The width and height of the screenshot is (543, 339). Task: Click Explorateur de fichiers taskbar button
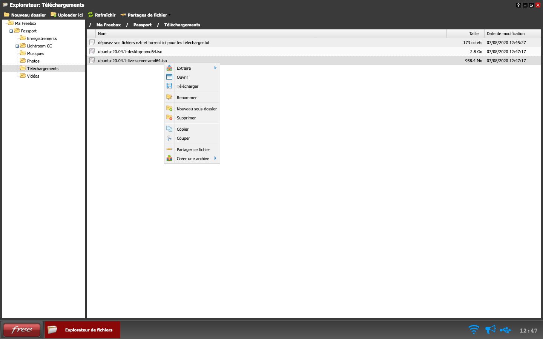point(83,330)
